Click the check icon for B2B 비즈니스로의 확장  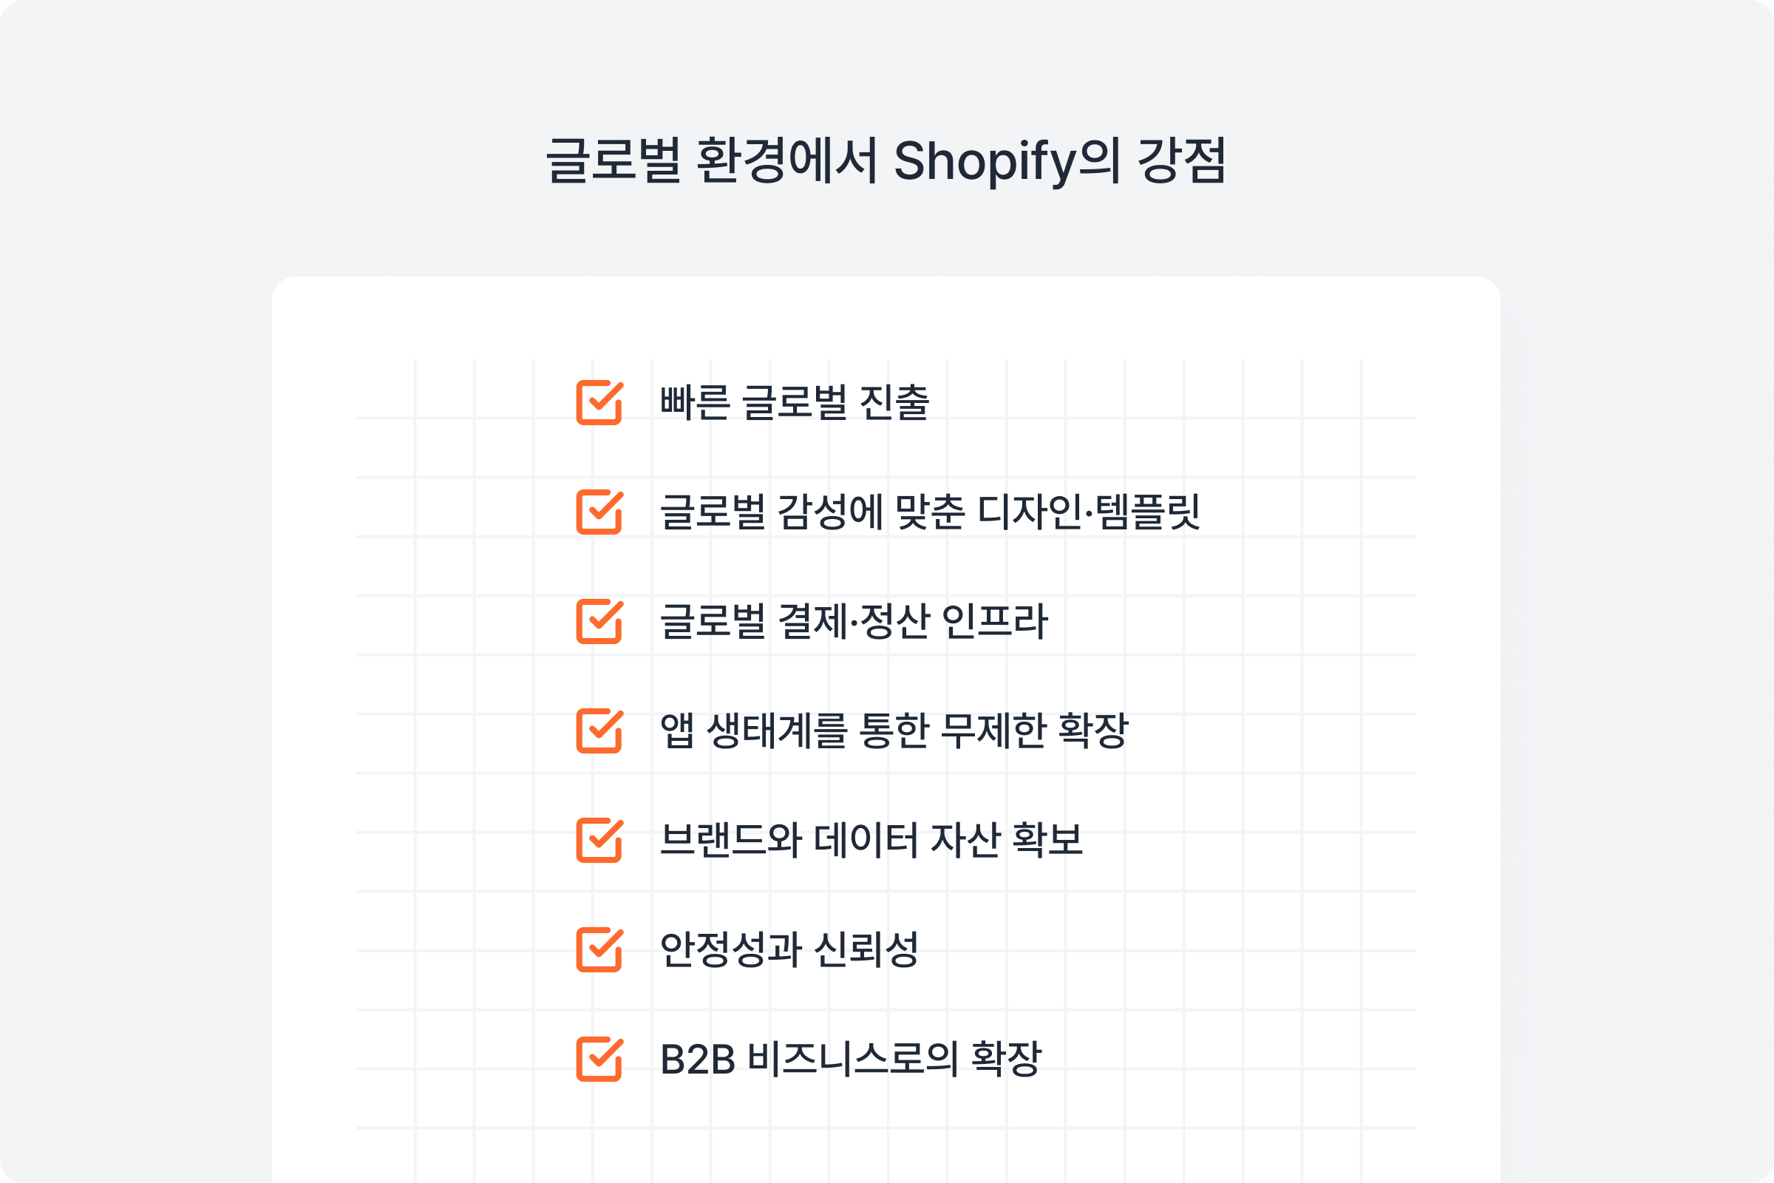599,1060
